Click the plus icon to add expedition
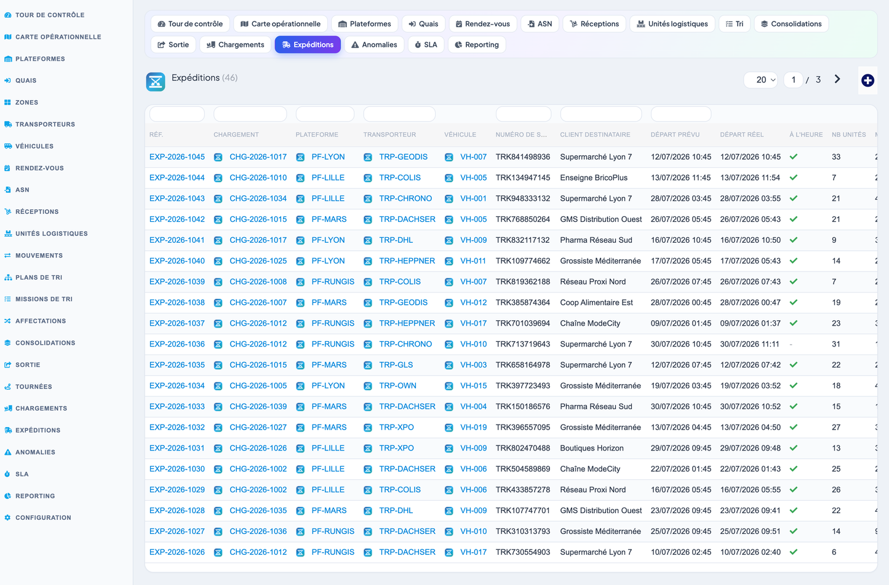The width and height of the screenshot is (889, 585). click(867, 80)
